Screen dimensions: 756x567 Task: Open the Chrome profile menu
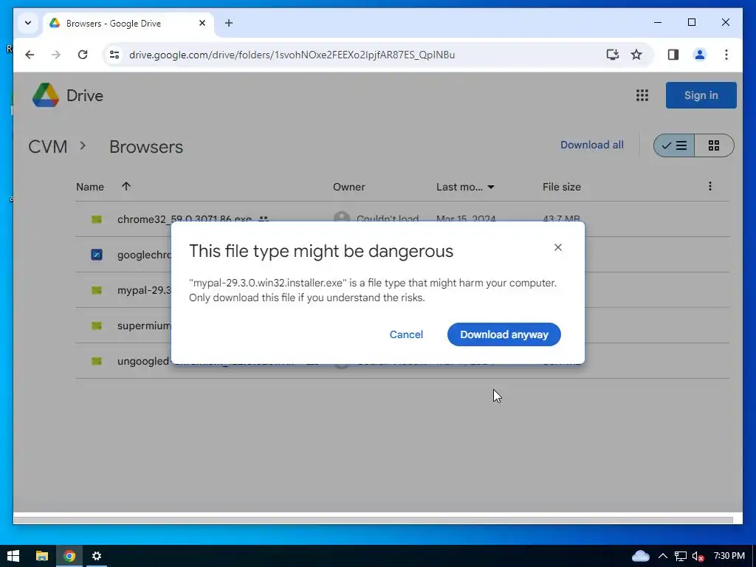point(700,55)
